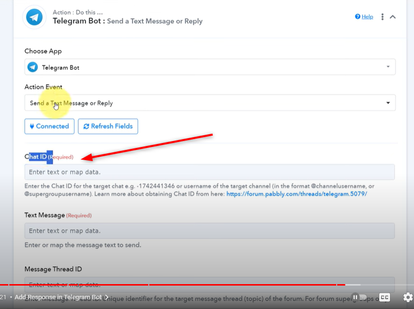This screenshot has height=309, width=414.
Task: Open the three-dot action options menu
Action: (382, 17)
